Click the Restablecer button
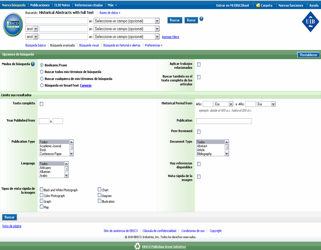The height and width of the screenshot is (250, 321). (308, 55)
